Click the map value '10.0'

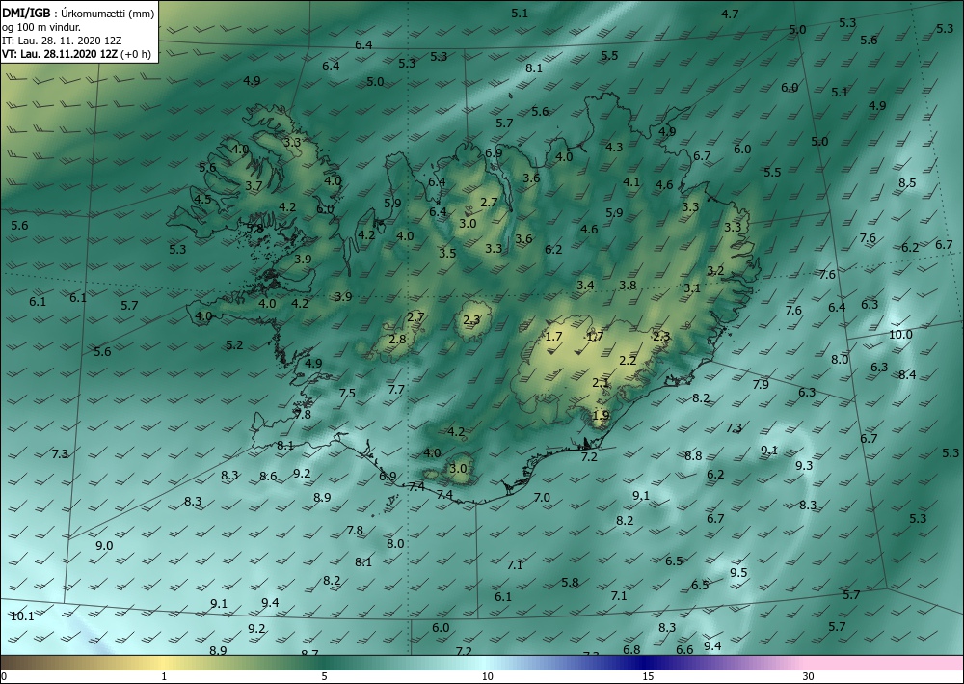(900, 334)
